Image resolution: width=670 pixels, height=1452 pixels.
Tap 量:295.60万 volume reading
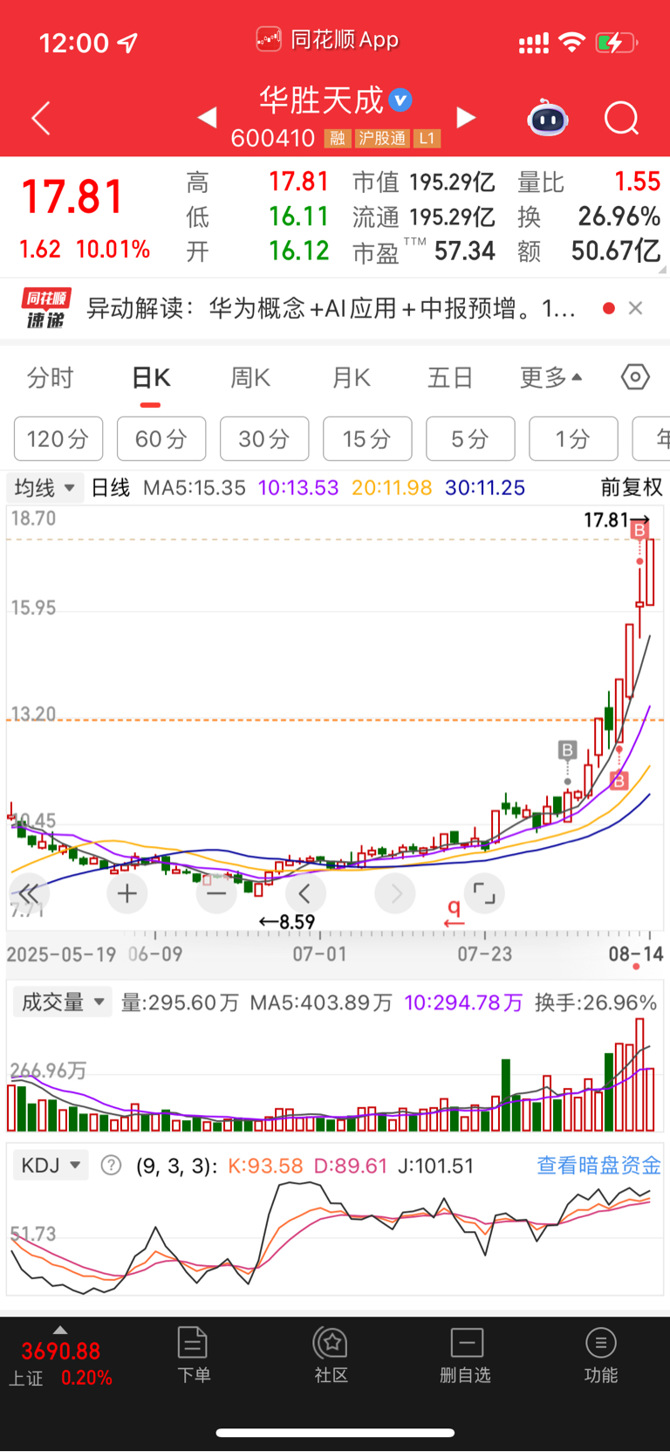180,1002
